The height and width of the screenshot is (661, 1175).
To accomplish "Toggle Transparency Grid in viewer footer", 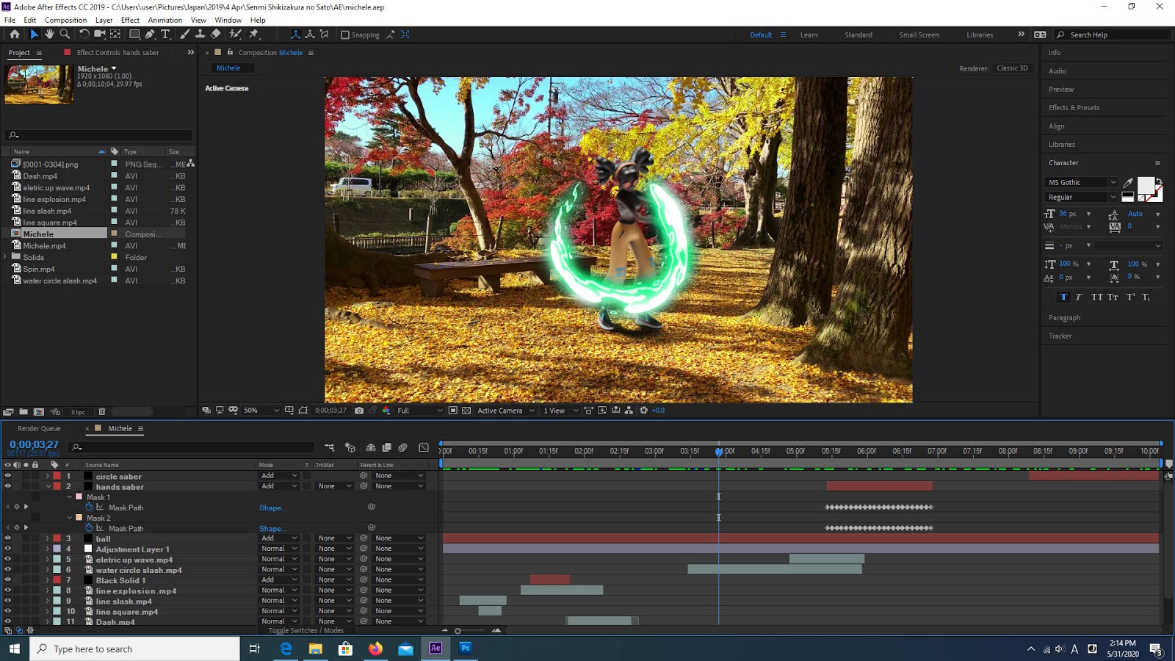I will [466, 411].
